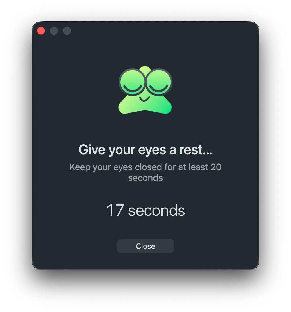Click the grayed-out zoom window button

tap(67, 31)
